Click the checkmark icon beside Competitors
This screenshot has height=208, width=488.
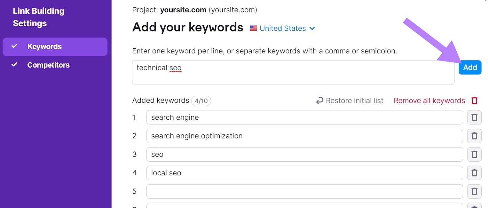click(14, 65)
